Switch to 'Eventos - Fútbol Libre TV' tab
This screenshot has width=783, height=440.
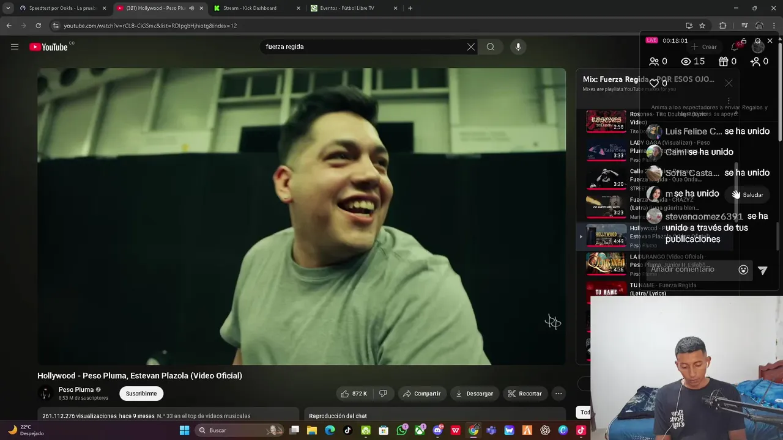[354, 8]
